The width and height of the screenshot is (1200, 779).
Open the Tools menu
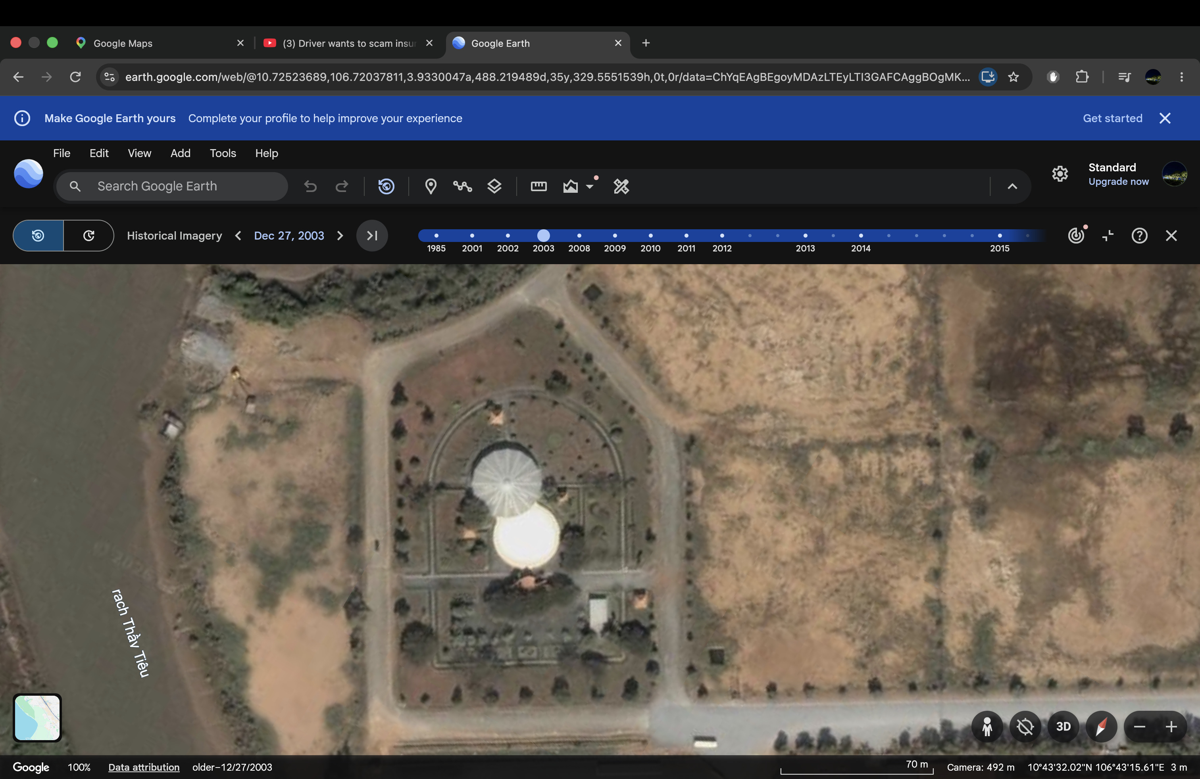pyautogui.click(x=223, y=153)
